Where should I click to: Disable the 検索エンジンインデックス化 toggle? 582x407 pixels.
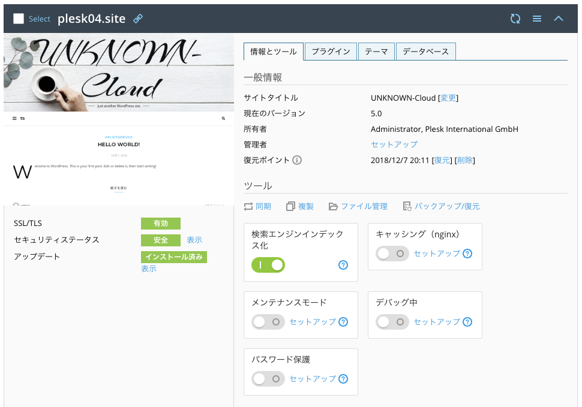268,264
